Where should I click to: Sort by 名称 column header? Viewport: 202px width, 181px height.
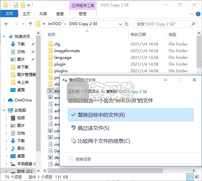(51, 34)
